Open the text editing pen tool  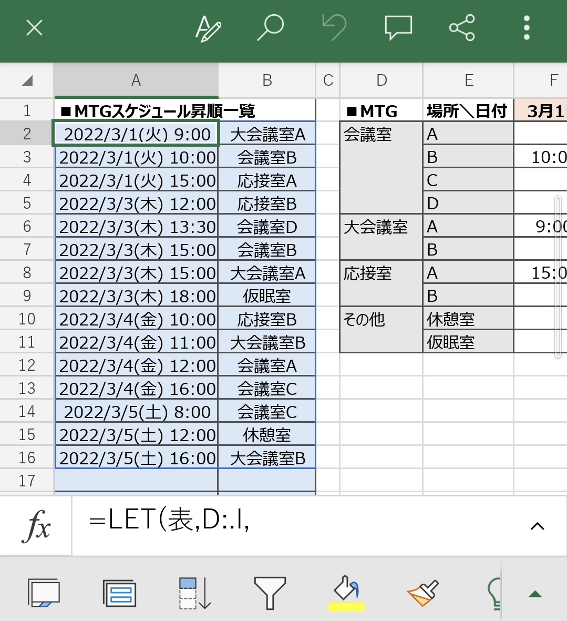point(208,28)
